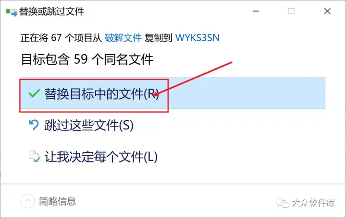Click the 目标包含 59 个同名文件 heading
This screenshot has width=346, height=218.
point(87,59)
